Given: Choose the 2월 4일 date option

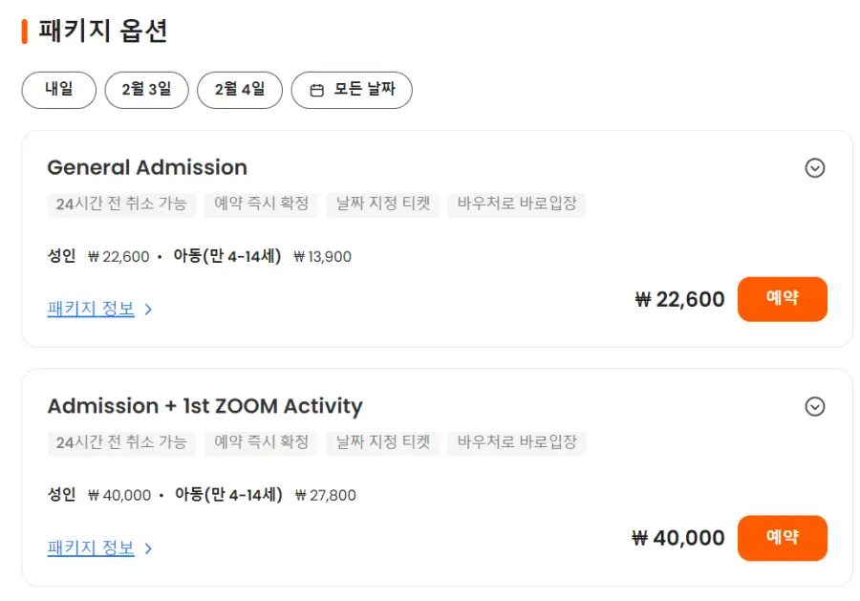Looking at the screenshot, I should click(x=239, y=90).
